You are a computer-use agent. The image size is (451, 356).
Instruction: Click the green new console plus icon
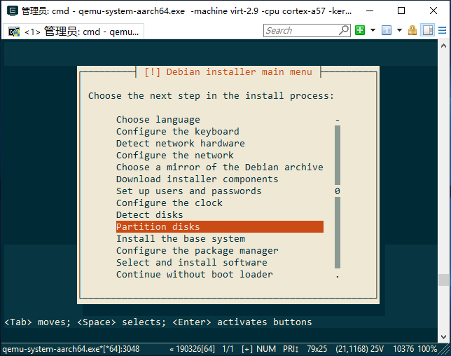[x=360, y=30]
